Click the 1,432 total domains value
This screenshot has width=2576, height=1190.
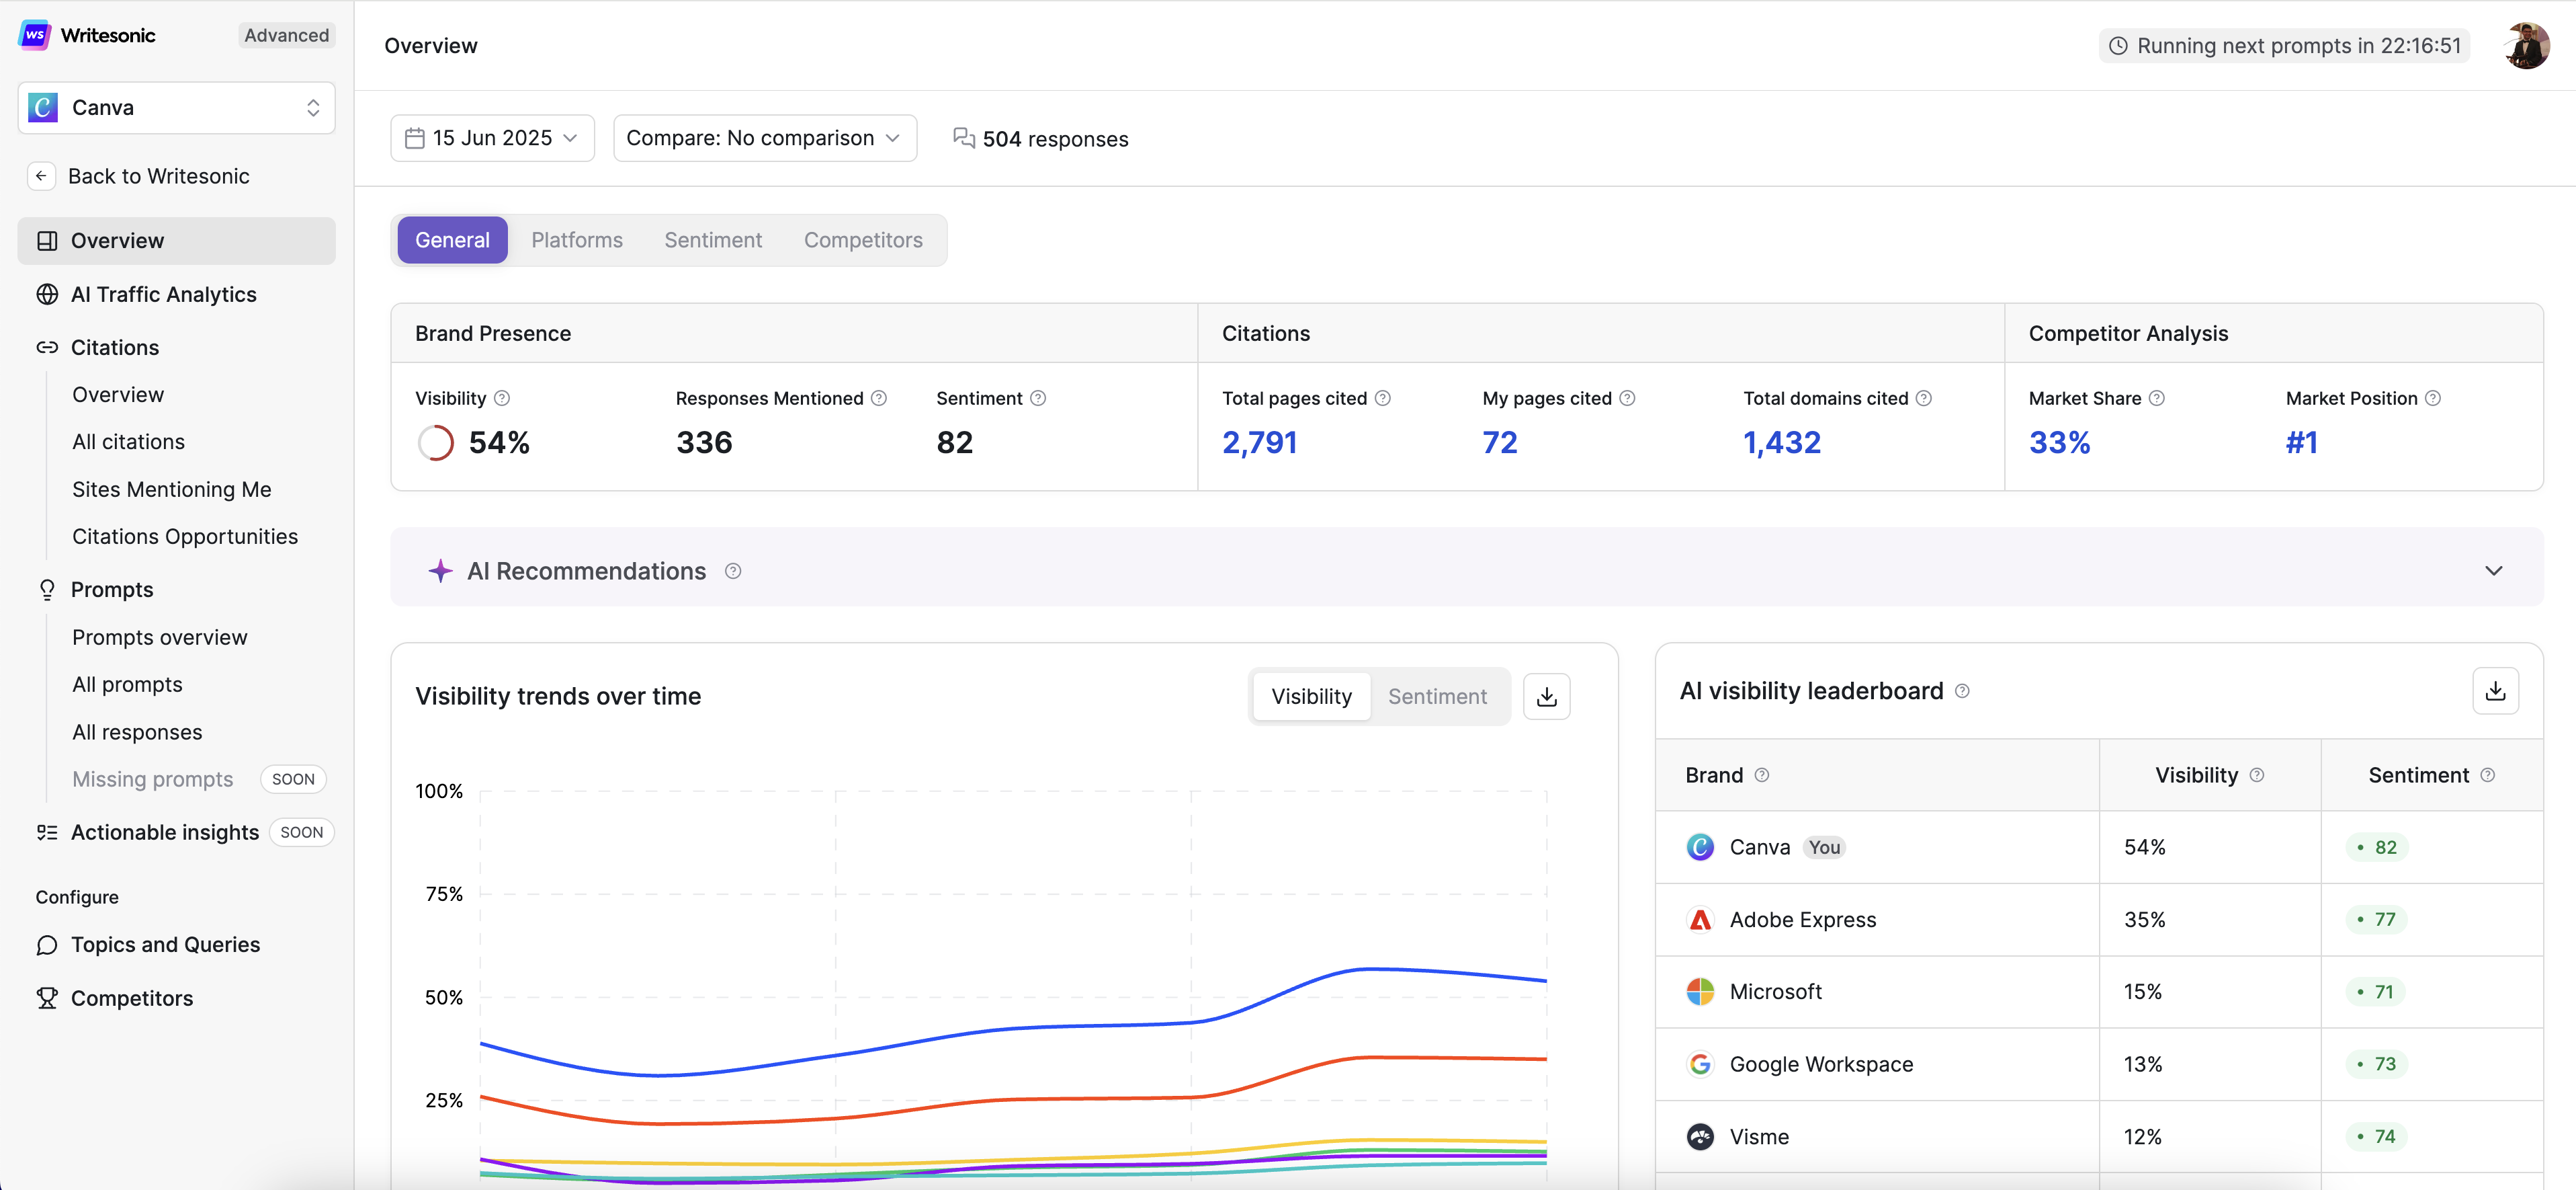(x=1782, y=442)
